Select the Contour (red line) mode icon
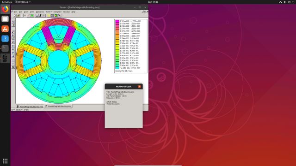The height and width of the screenshot is (166, 296). coord(29,15)
